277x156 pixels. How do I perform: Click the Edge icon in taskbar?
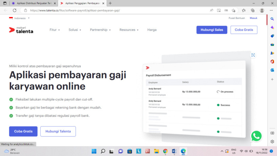[x=183, y=151]
